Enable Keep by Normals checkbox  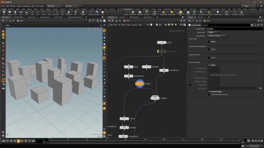click(209, 58)
